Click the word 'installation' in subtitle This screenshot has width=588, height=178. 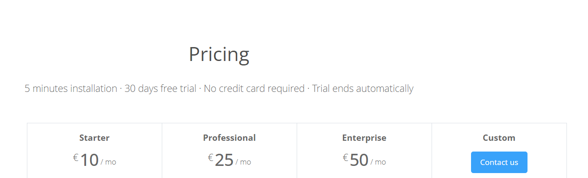94,88
